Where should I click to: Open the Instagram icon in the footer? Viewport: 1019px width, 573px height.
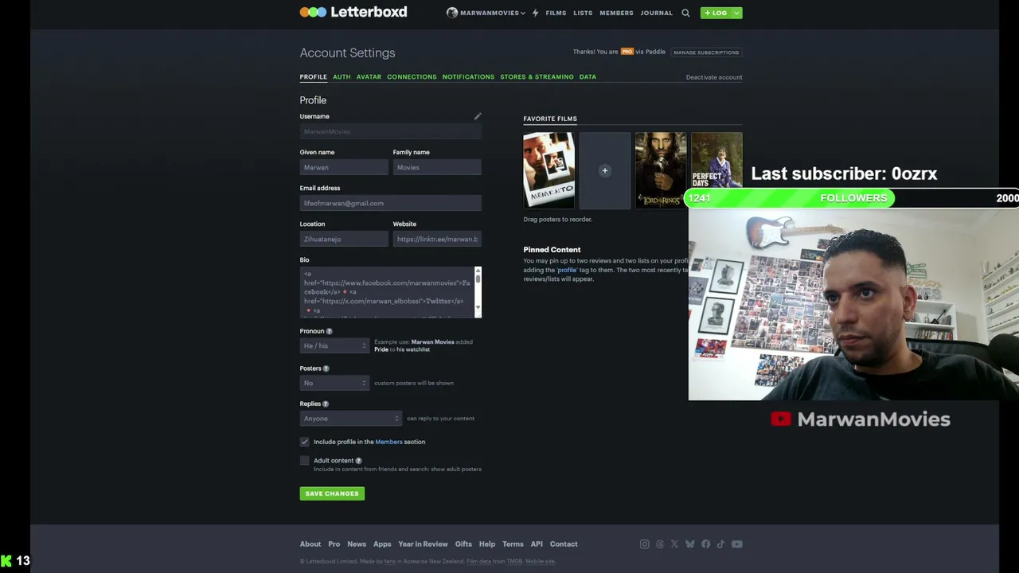pyautogui.click(x=645, y=544)
